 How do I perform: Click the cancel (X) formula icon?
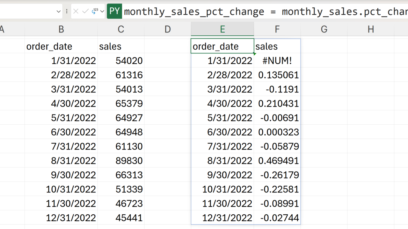(x=76, y=11)
